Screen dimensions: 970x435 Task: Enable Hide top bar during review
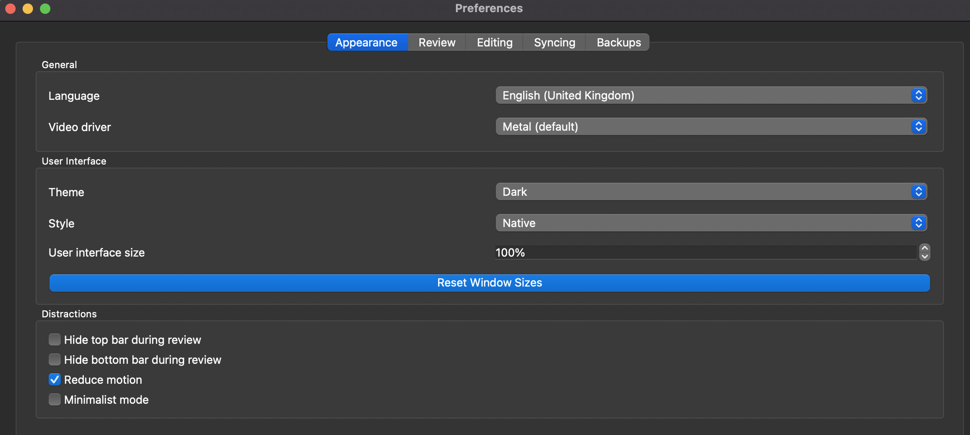coord(55,339)
